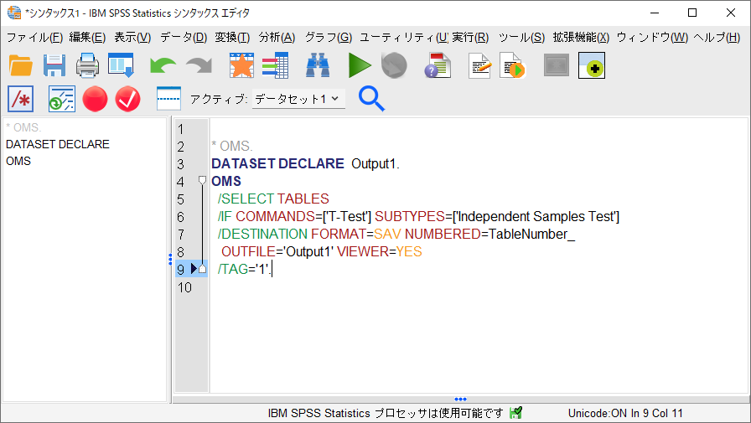751x423 pixels.
Task: Click /SELECT TABLES line in editor
Action: [x=273, y=199]
